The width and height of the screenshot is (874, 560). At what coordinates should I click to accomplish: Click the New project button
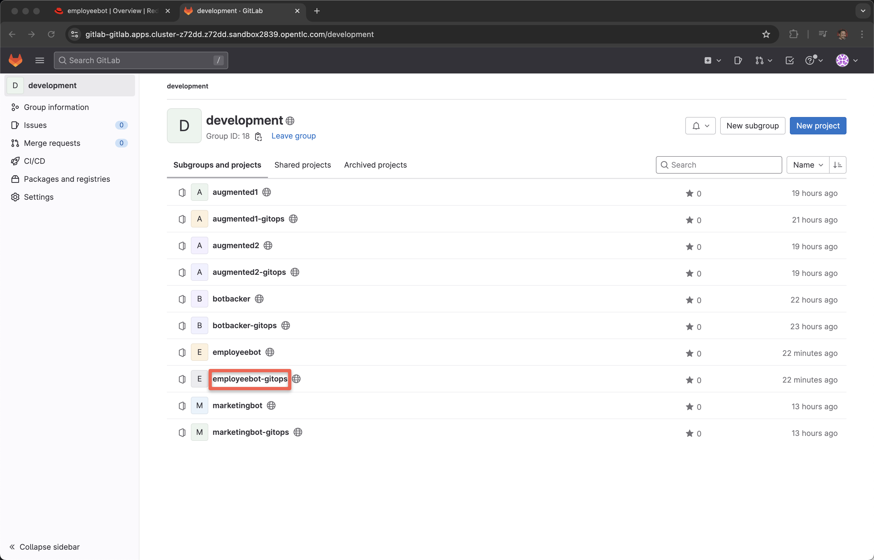click(x=818, y=126)
